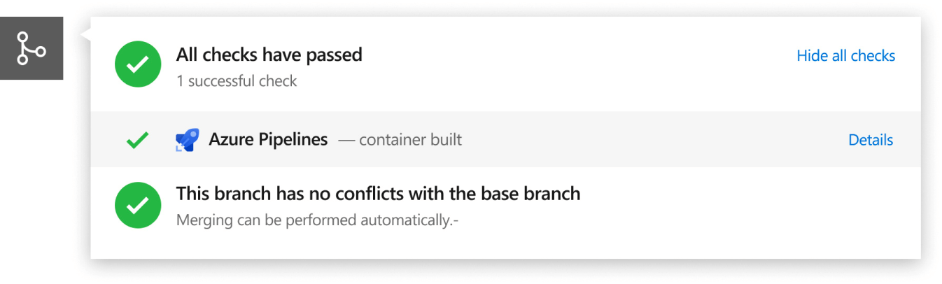
Task: Click the popover arrow pointing to merge icon
Action: coord(86,34)
